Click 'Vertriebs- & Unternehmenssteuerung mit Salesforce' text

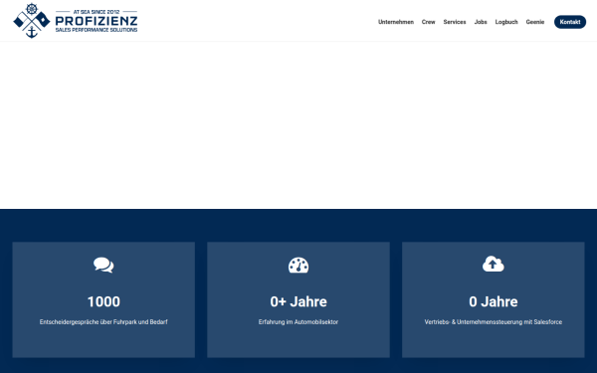click(x=494, y=322)
